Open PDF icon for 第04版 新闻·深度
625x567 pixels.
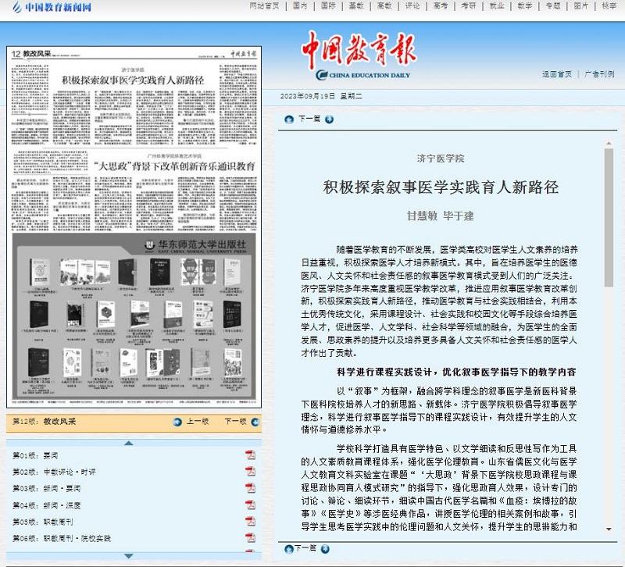click(250, 505)
